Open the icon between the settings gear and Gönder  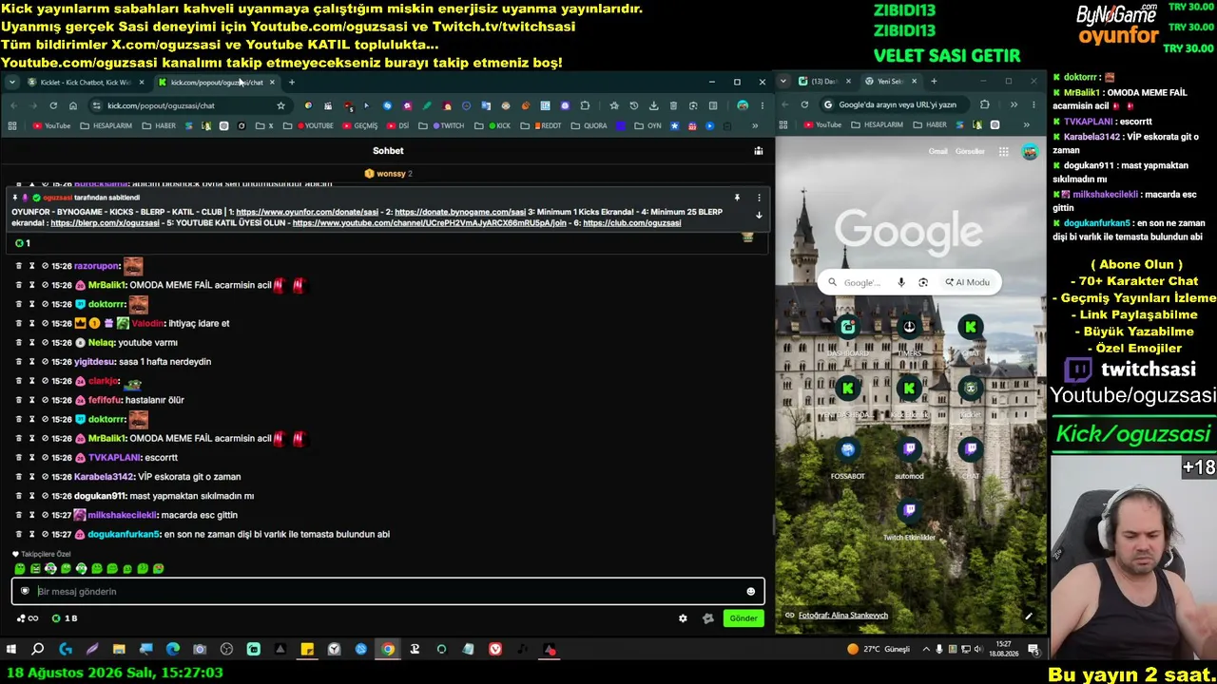tap(707, 618)
